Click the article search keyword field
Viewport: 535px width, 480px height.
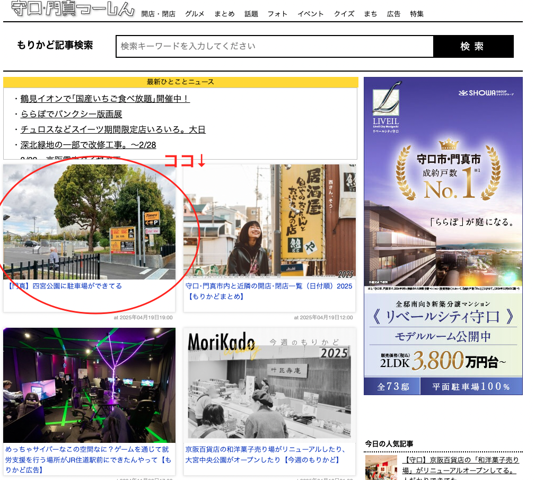tap(275, 46)
